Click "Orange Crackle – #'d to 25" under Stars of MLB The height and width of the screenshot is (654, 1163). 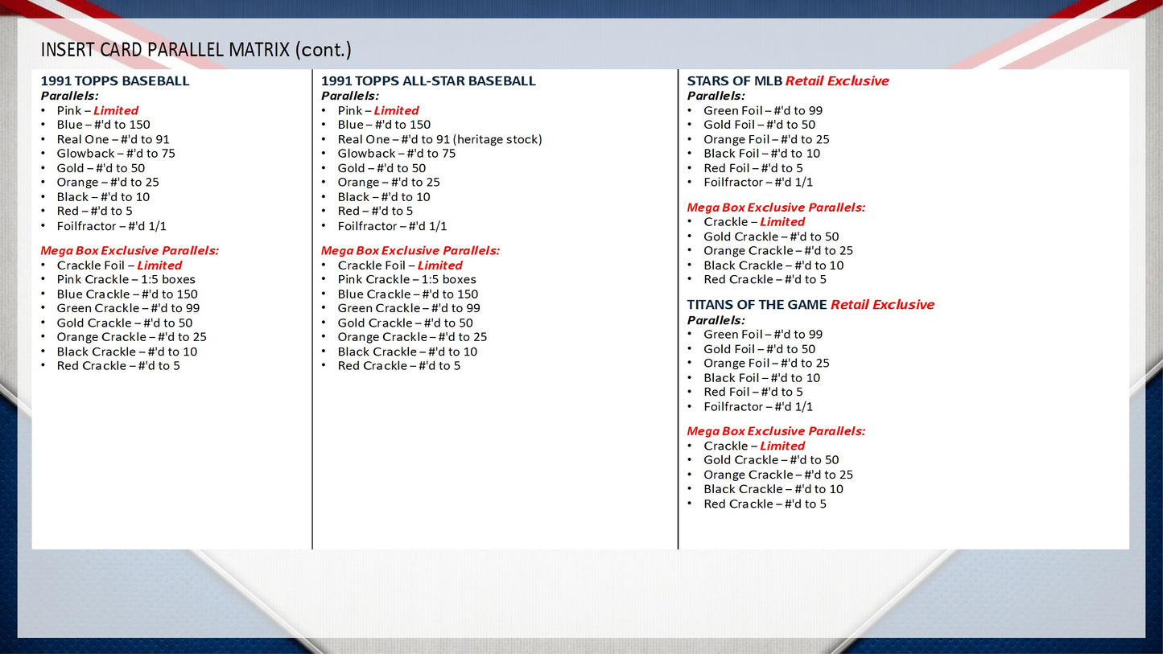point(779,251)
